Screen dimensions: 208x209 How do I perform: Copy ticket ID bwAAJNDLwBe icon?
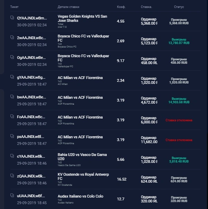tap(12, 96)
